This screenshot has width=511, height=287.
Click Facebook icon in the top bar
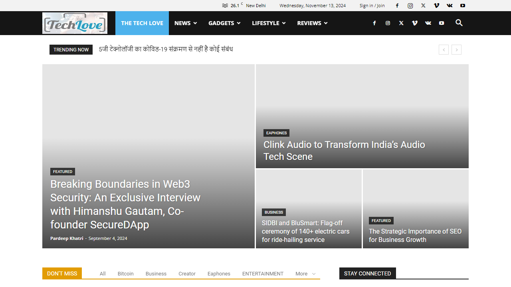click(x=397, y=6)
